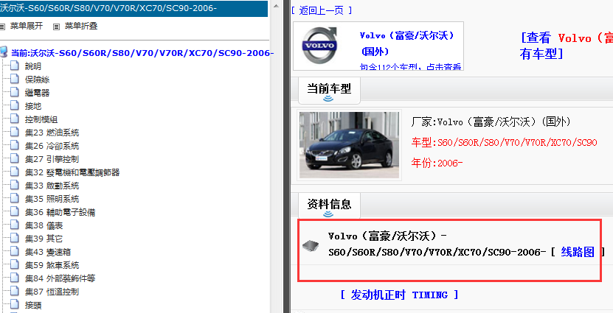
Task: Open 集36 輔助電子設備 tree item
Action: click(60, 212)
